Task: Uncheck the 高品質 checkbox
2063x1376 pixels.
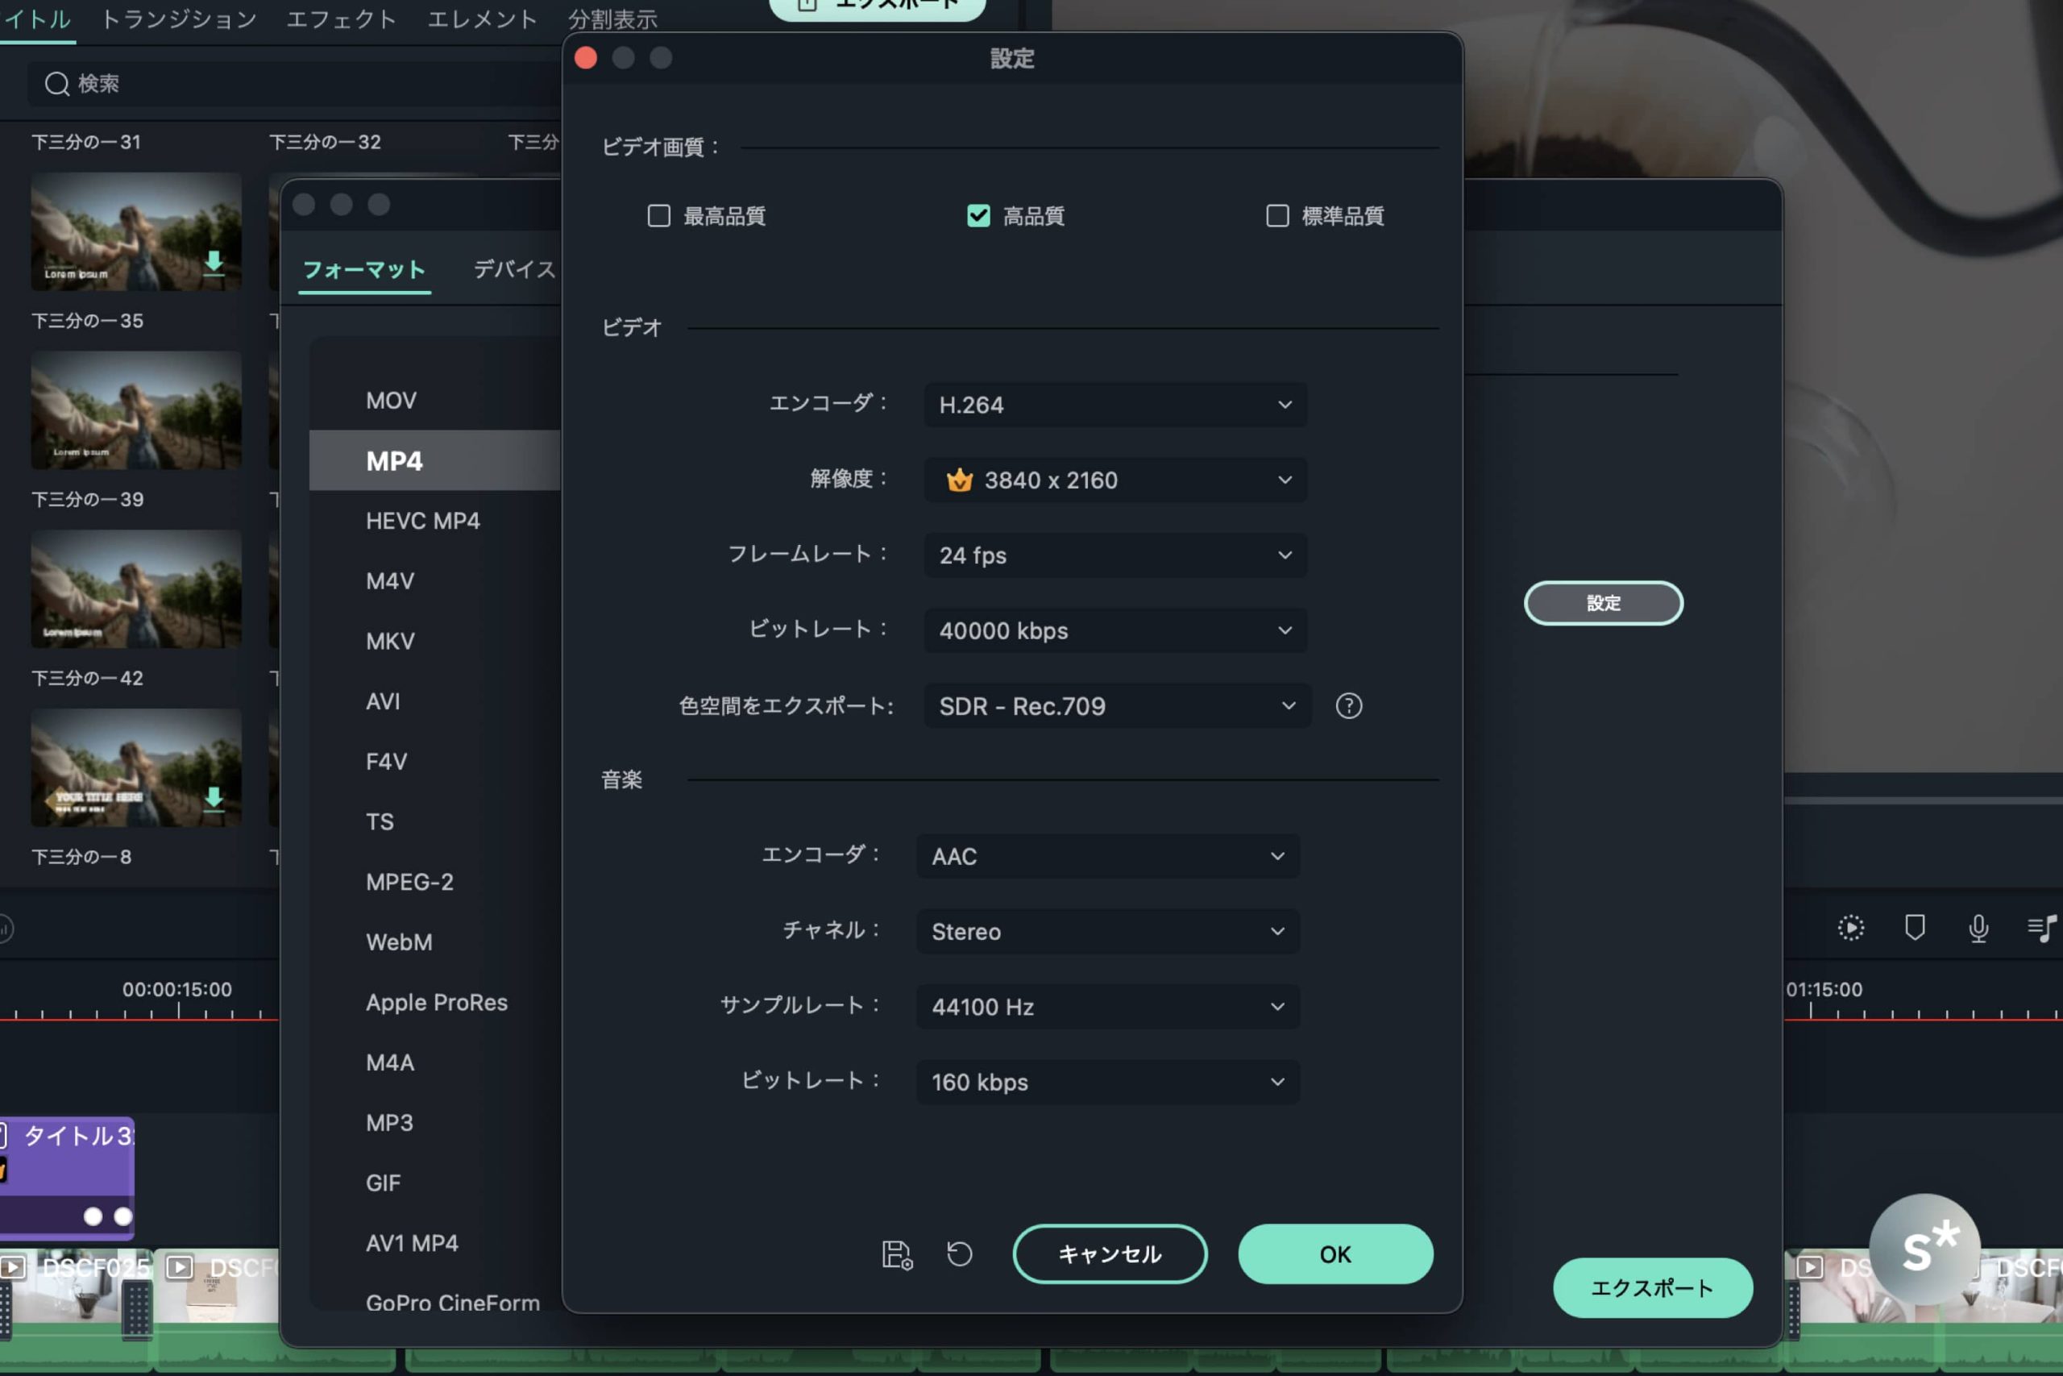Action: point(978,216)
